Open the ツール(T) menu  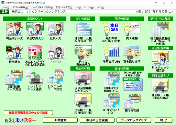pos(78,8)
